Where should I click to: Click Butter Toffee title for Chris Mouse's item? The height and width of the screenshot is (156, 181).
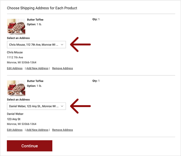35,20
